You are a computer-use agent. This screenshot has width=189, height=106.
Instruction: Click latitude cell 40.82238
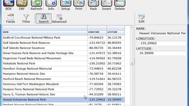[x=116, y=69]
